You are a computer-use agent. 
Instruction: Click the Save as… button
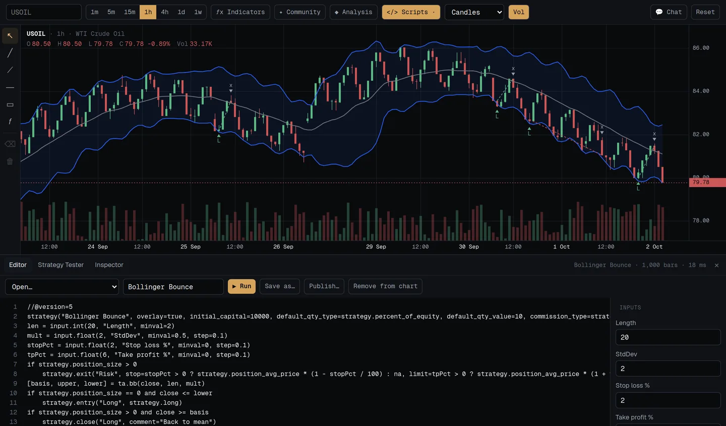click(280, 286)
